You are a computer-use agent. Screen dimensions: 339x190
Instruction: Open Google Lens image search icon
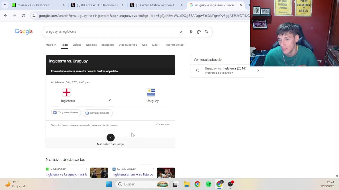point(199,32)
